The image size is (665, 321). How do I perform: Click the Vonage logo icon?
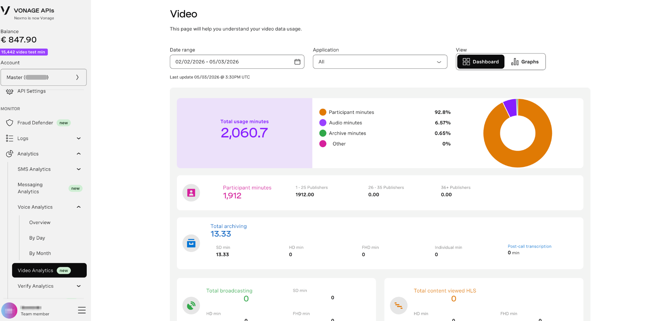click(5, 10)
